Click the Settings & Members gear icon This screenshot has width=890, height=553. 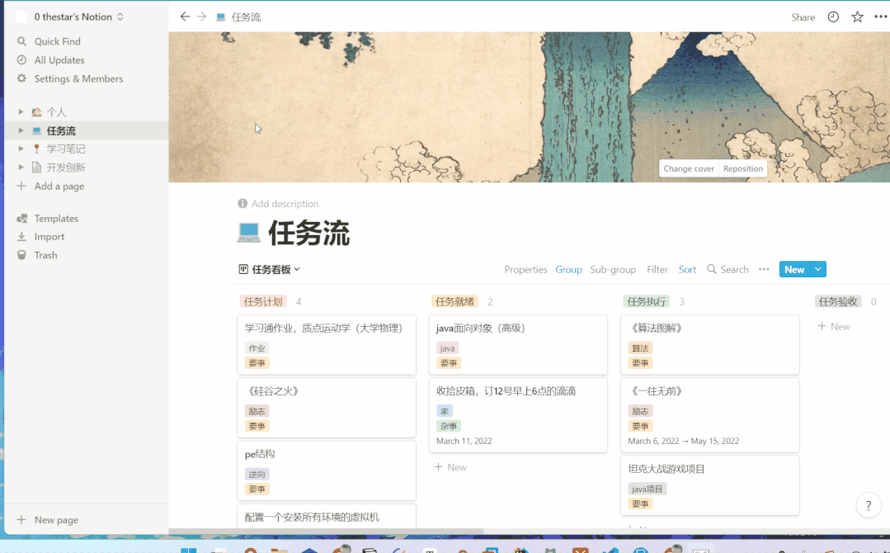21,78
